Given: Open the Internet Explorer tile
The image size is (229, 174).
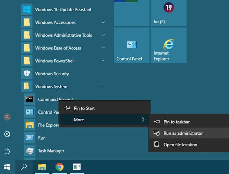Looking at the screenshot, I should (x=169, y=45).
